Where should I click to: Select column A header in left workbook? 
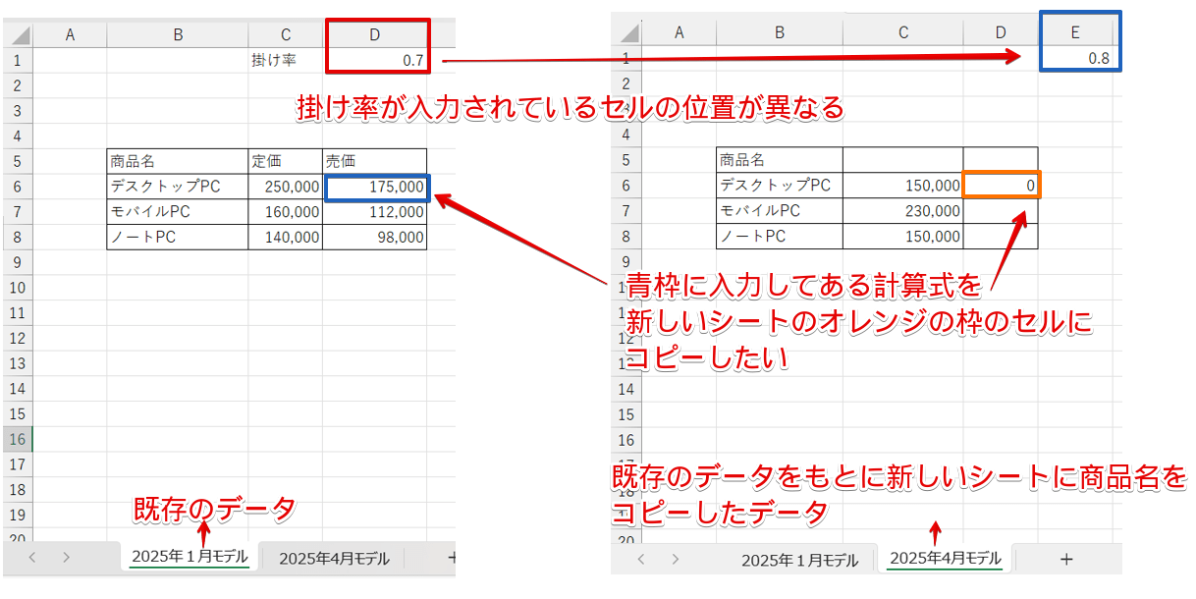tap(70, 35)
